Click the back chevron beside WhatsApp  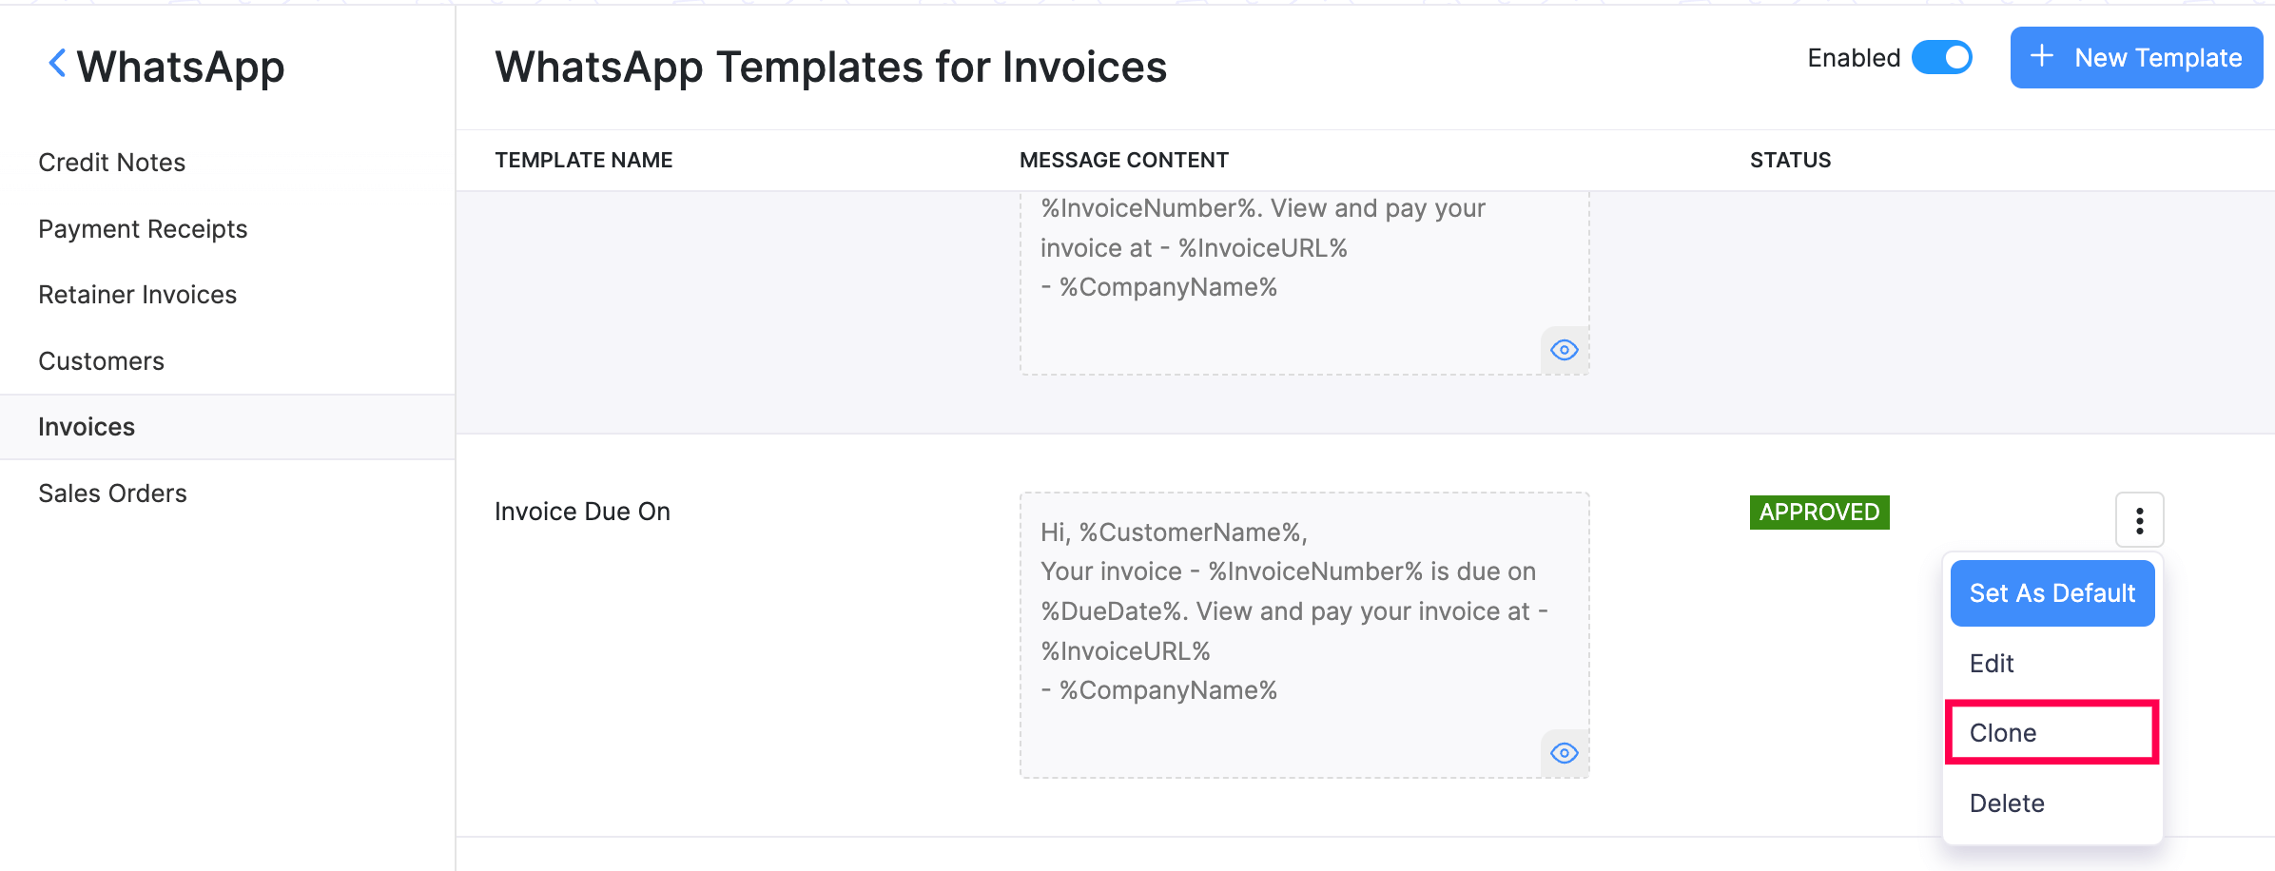[57, 65]
